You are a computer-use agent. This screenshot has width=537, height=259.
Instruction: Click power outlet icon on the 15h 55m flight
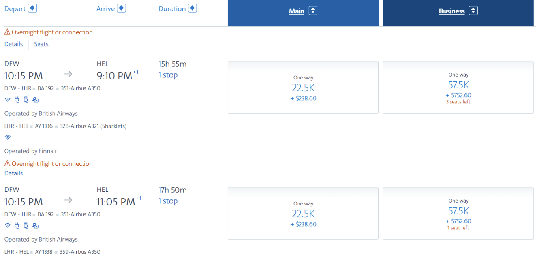(x=17, y=100)
